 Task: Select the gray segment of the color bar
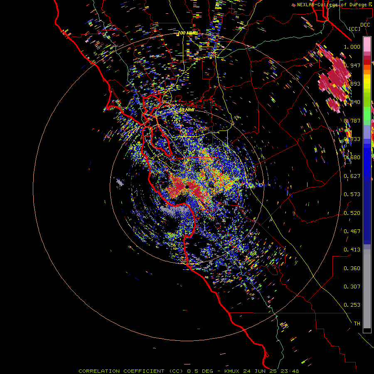click(367, 289)
